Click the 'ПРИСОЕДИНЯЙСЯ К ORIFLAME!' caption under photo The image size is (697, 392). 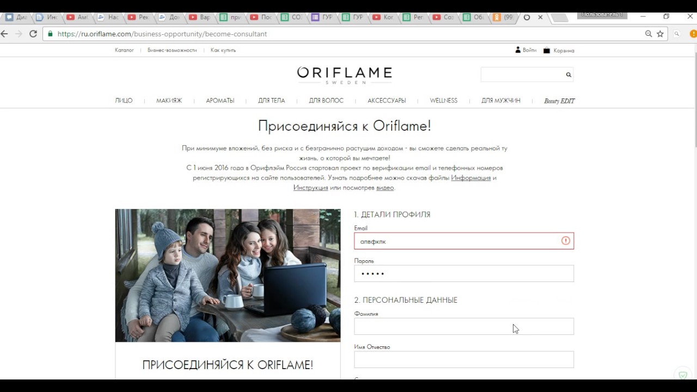pos(228,365)
